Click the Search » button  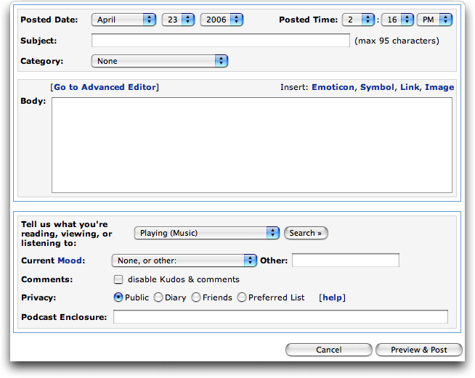coord(306,233)
